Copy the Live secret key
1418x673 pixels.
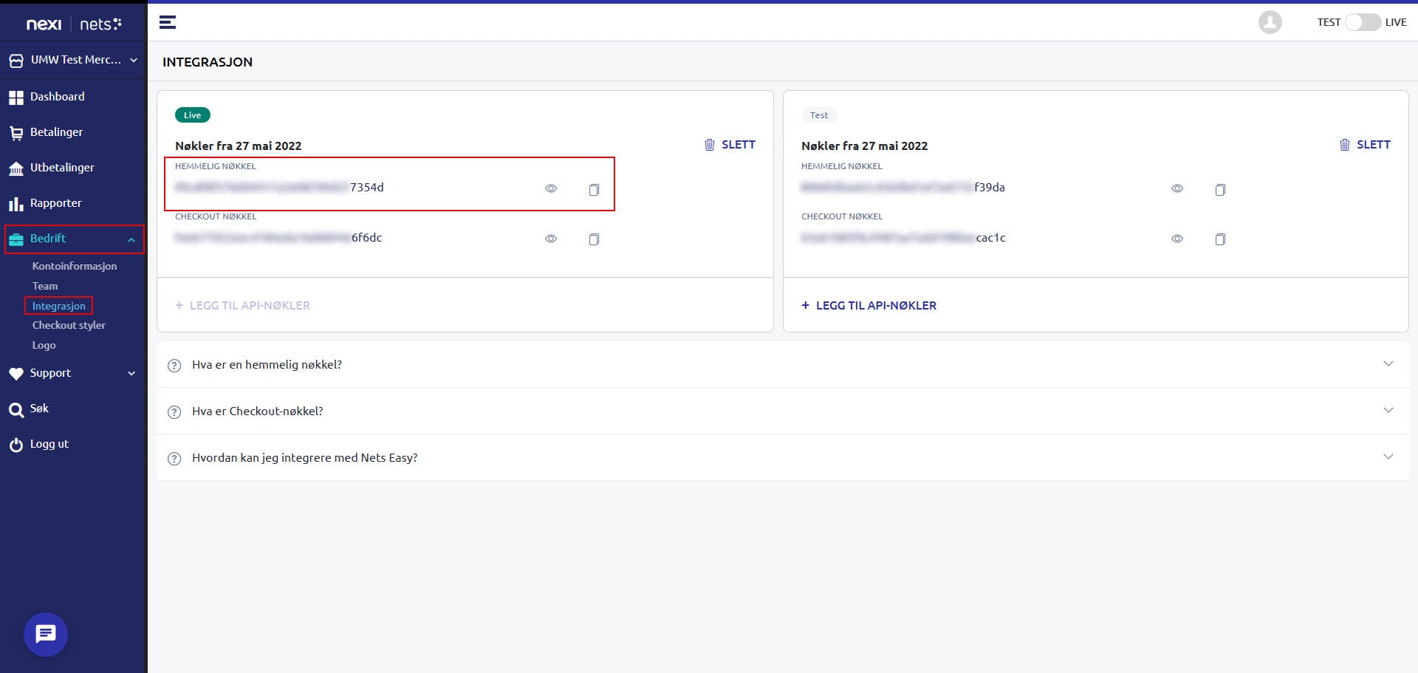[x=594, y=190]
